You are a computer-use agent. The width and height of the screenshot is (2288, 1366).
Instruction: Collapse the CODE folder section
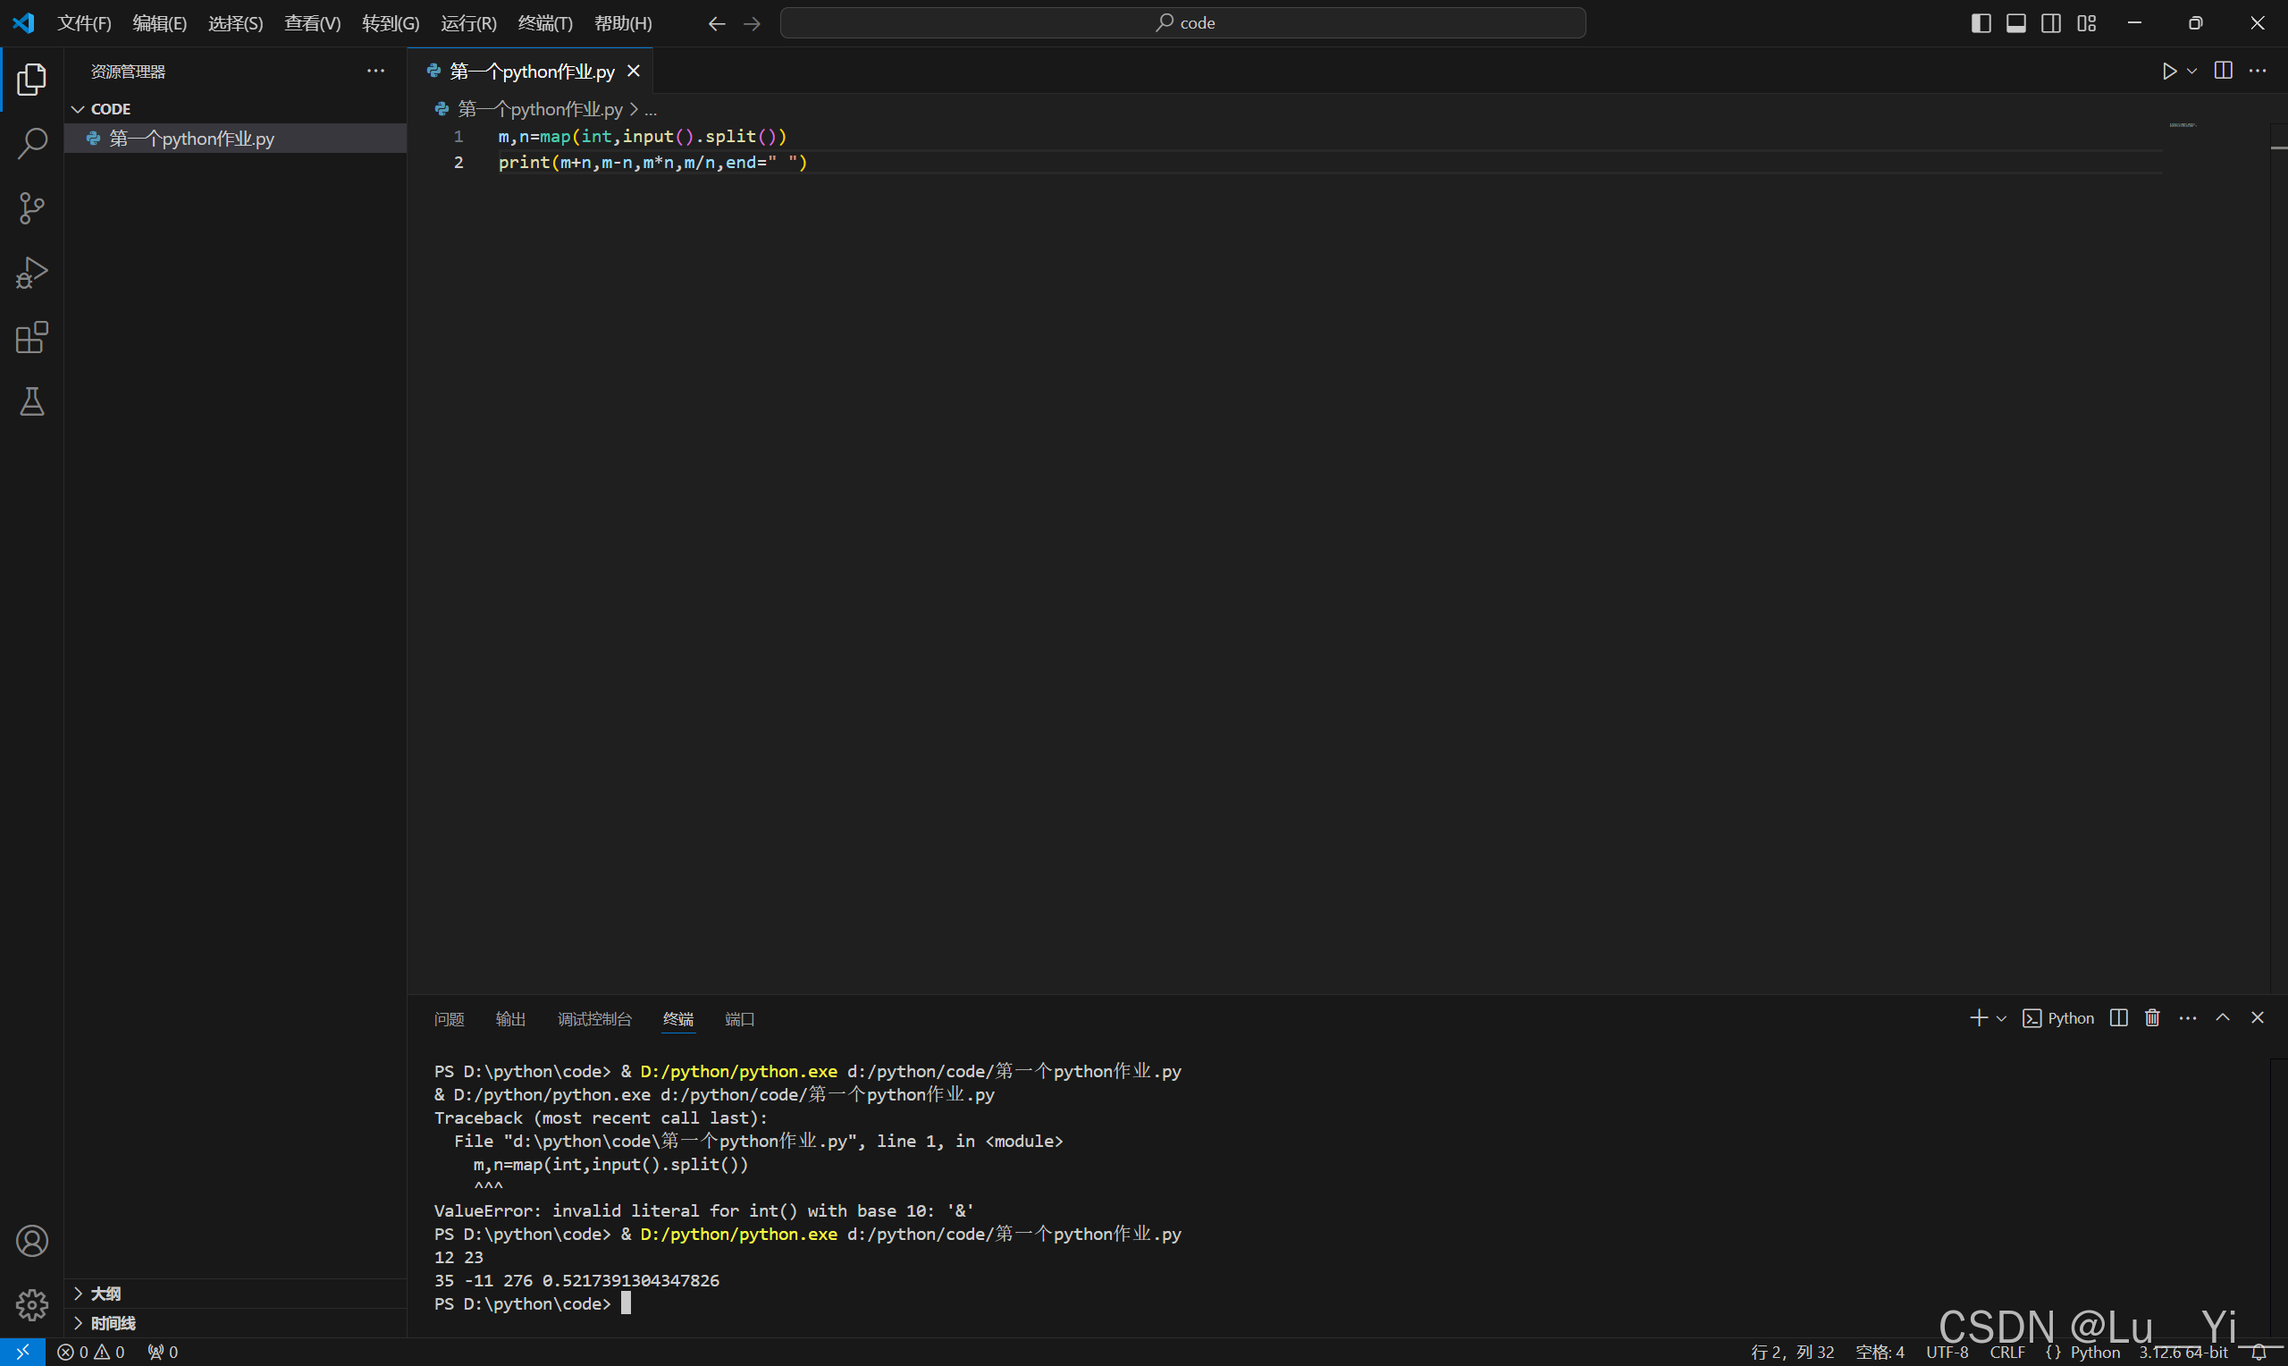pyautogui.click(x=78, y=108)
